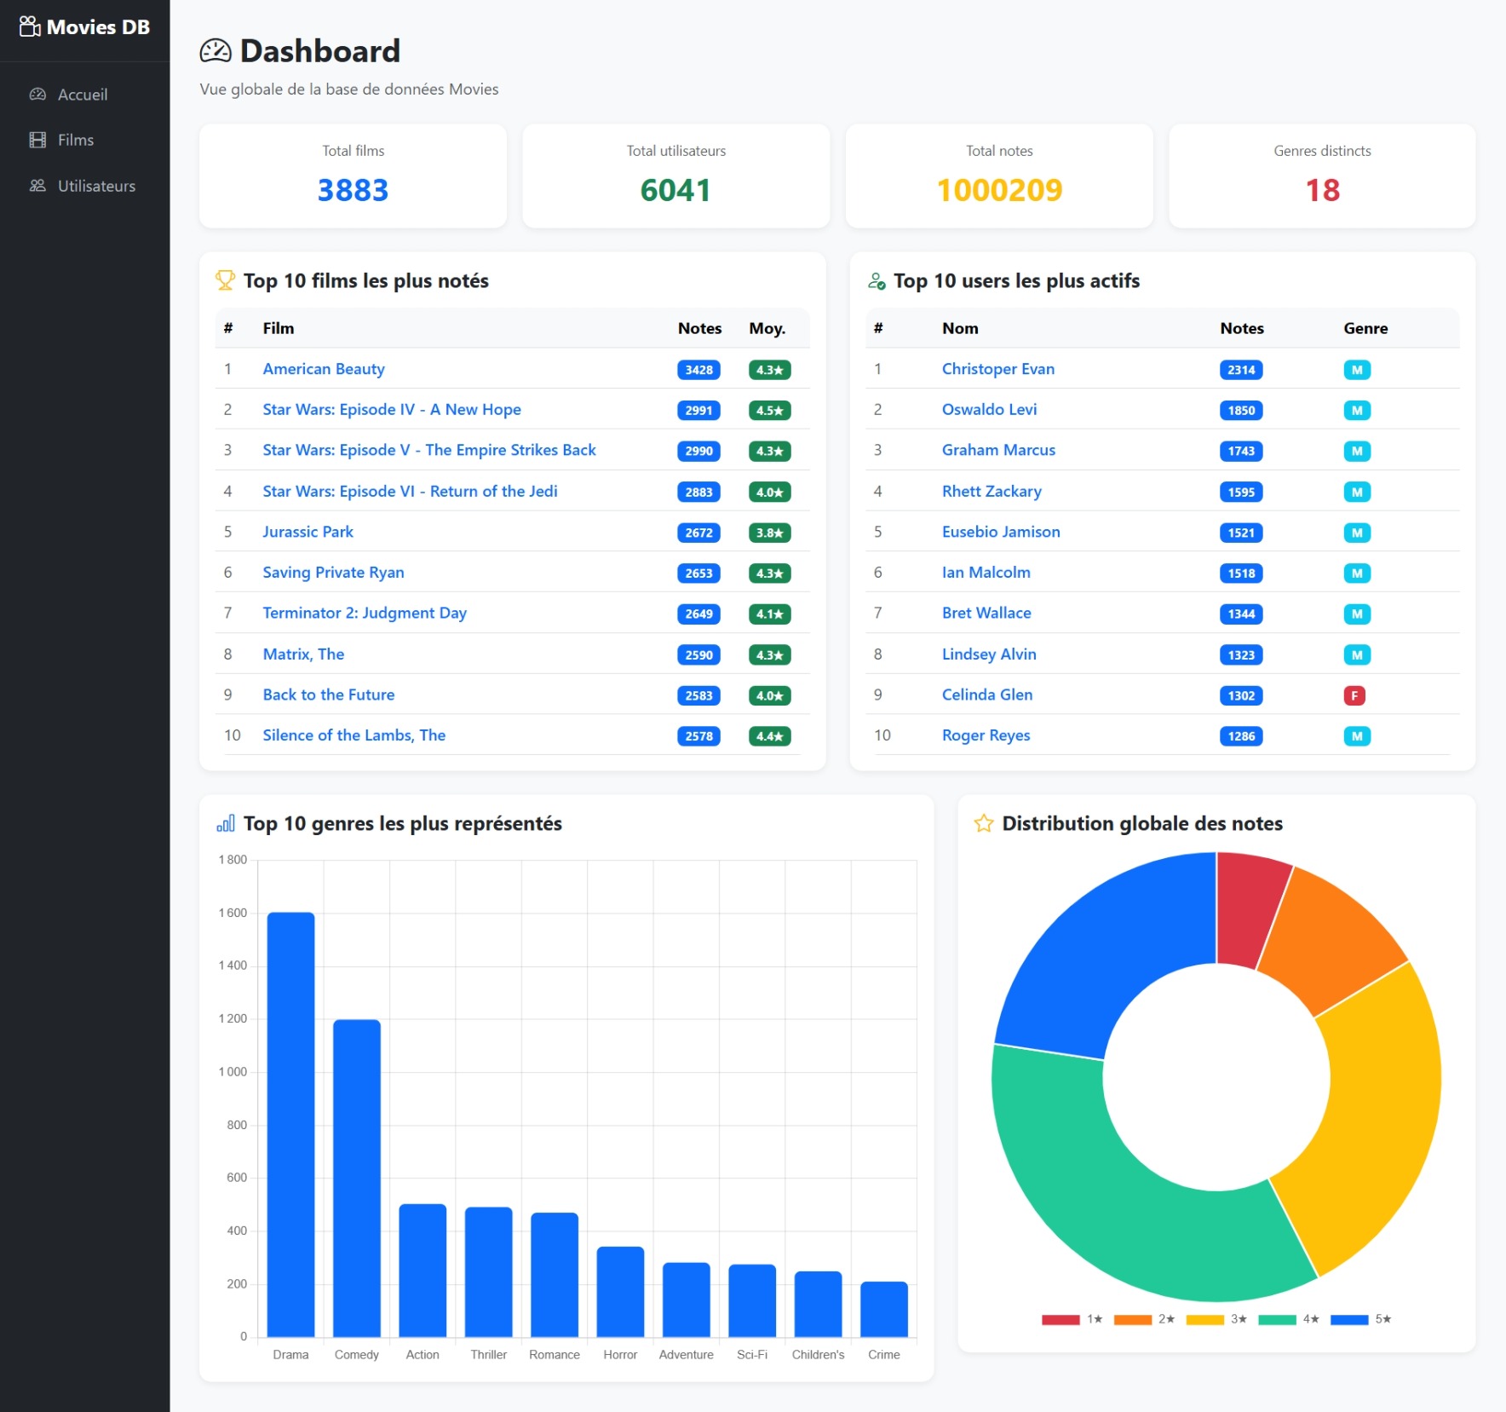Open user Eusebio Jamison profile link

pyautogui.click(x=1001, y=532)
